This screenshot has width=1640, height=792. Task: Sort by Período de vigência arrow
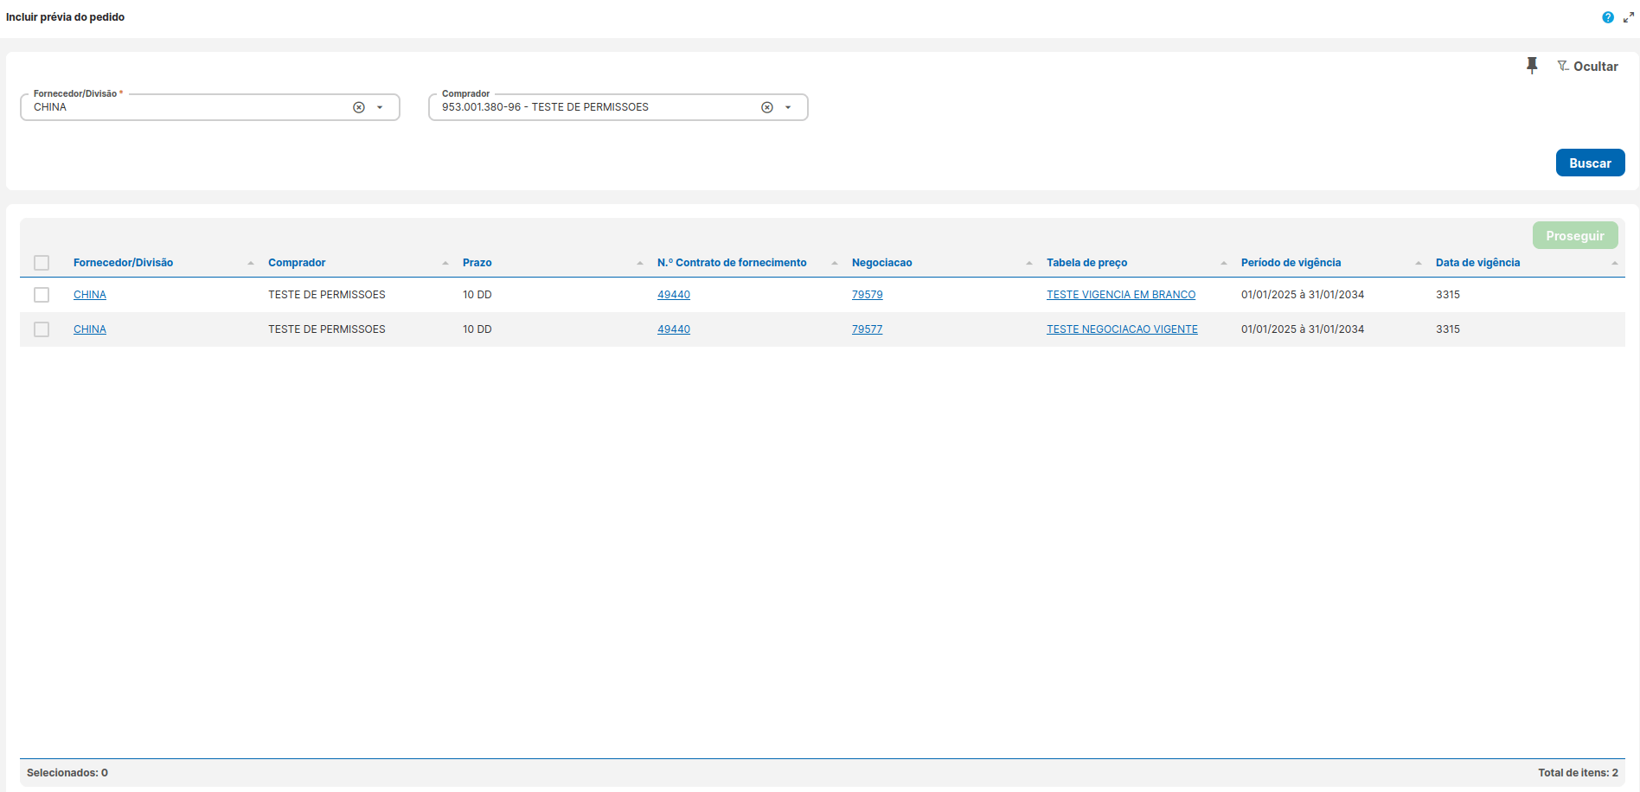pyautogui.click(x=1419, y=263)
